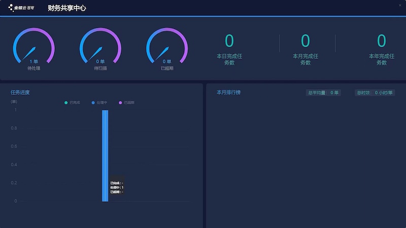Image resolution: width=406 pixels, height=228 pixels.
Task: Click the 总平均量 badge
Action: point(324,93)
